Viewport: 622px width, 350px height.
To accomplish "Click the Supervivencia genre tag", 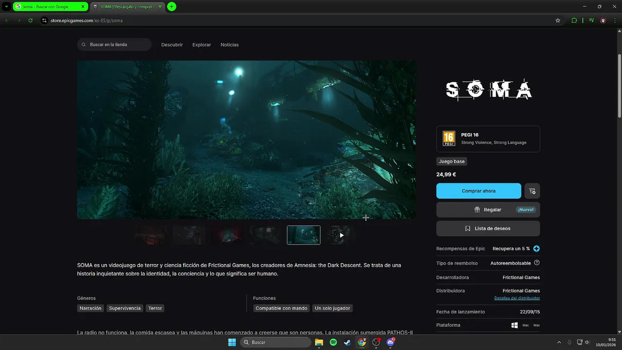I will point(125,308).
